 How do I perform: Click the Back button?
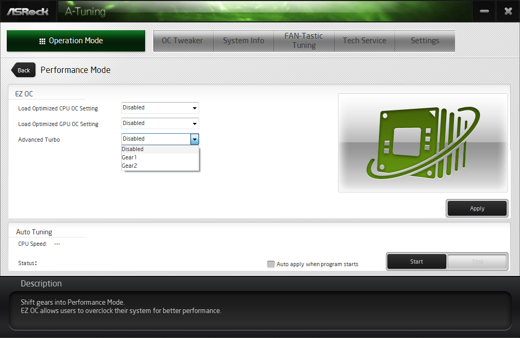pos(23,70)
